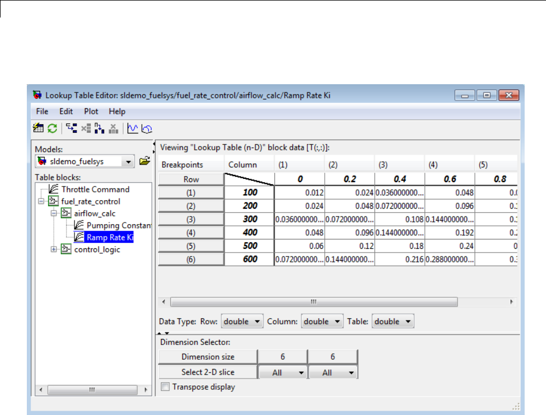Open the Table data type dropdown

[393, 322]
